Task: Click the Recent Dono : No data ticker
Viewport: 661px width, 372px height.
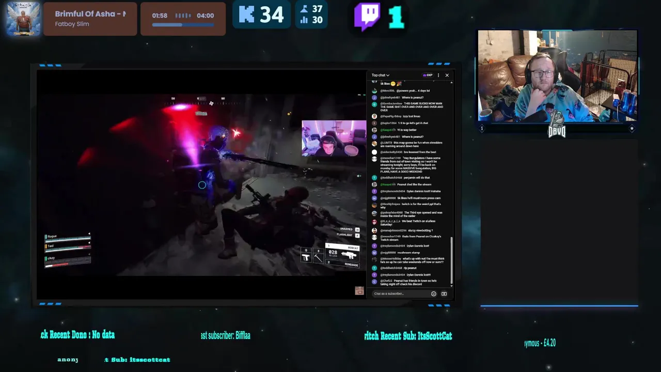Action: [x=77, y=335]
